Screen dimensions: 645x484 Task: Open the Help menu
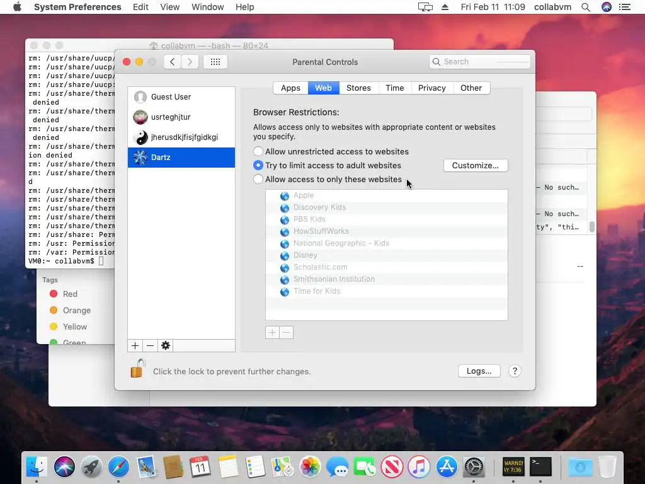[245, 7]
